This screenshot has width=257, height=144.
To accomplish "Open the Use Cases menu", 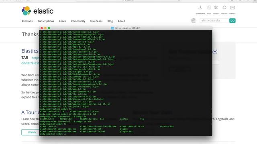I will click(x=96, y=21).
